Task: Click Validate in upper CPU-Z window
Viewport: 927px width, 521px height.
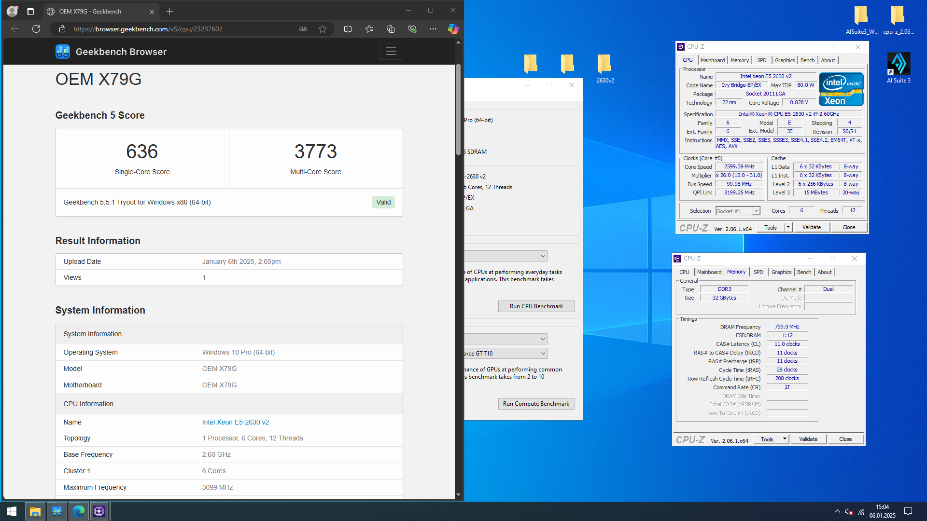Action: click(x=812, y=227)
